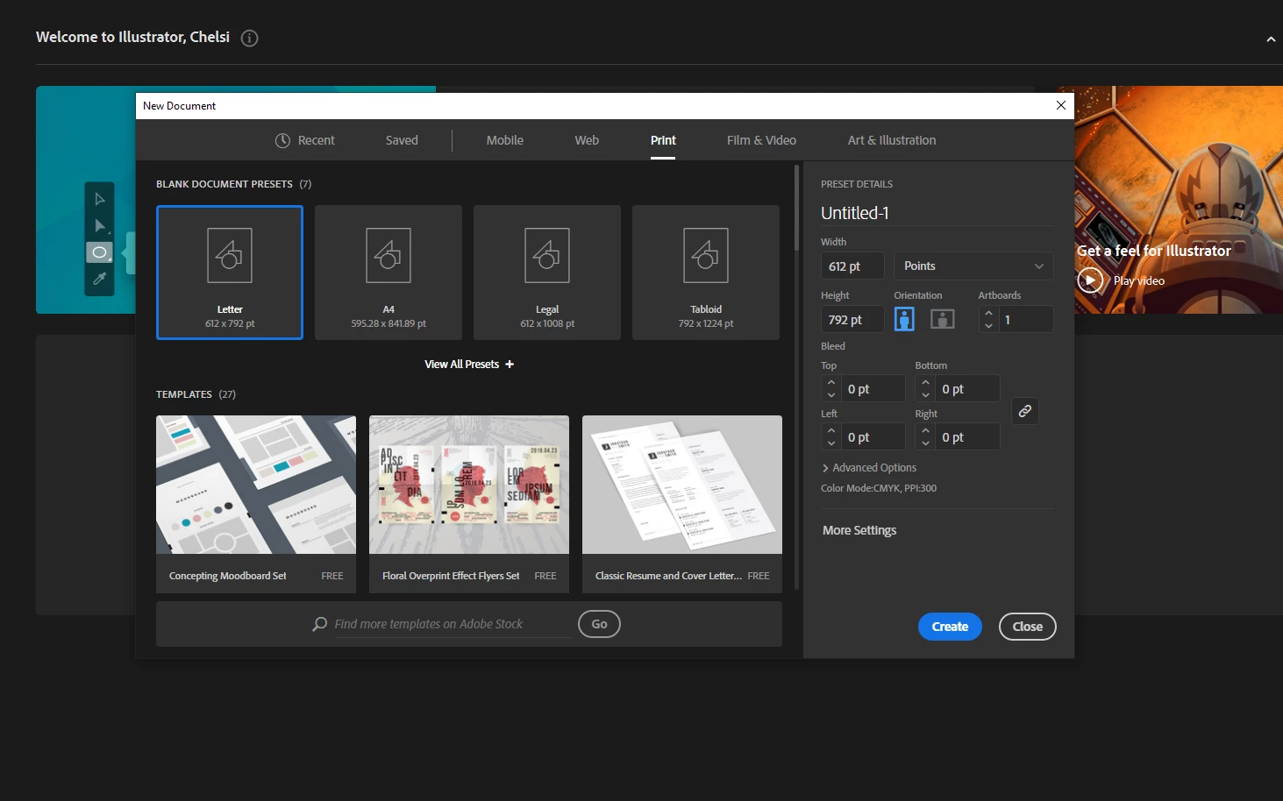This screenshot has height=801, width=1283.
Task: Choose the A4 preset
Action: click(x=388, y=273)
